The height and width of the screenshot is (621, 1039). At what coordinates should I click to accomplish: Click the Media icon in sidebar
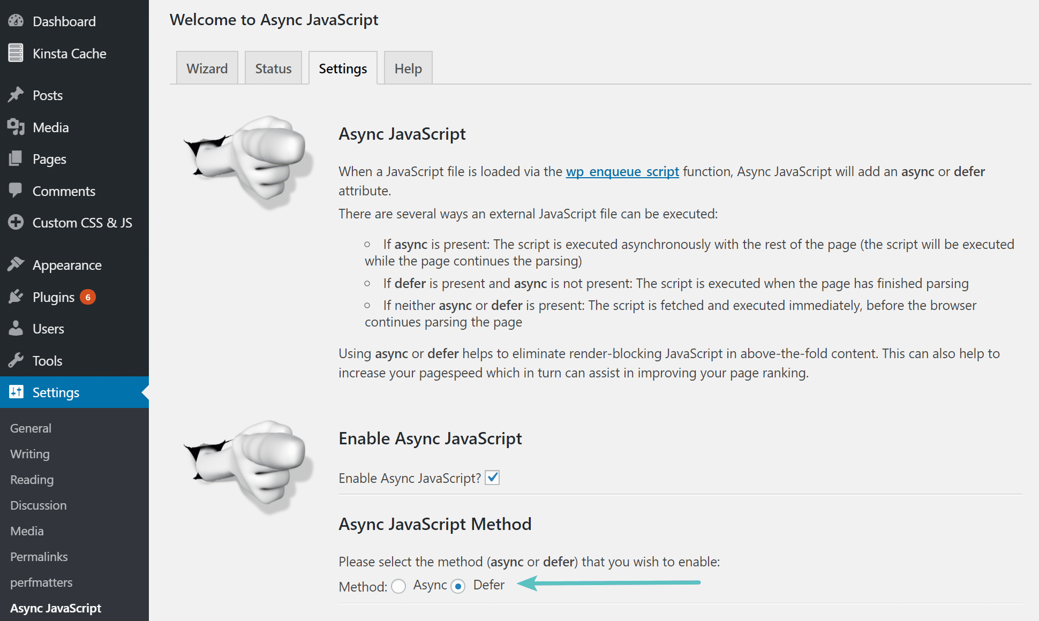16,126
